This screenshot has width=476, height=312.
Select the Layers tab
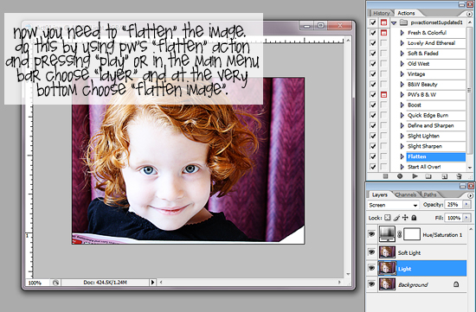coord(379,194)
